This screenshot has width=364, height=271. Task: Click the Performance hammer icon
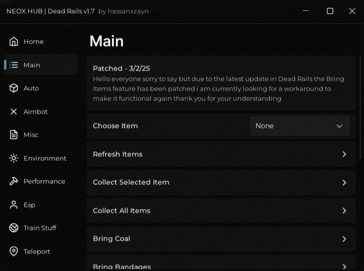tap(14, 181)
